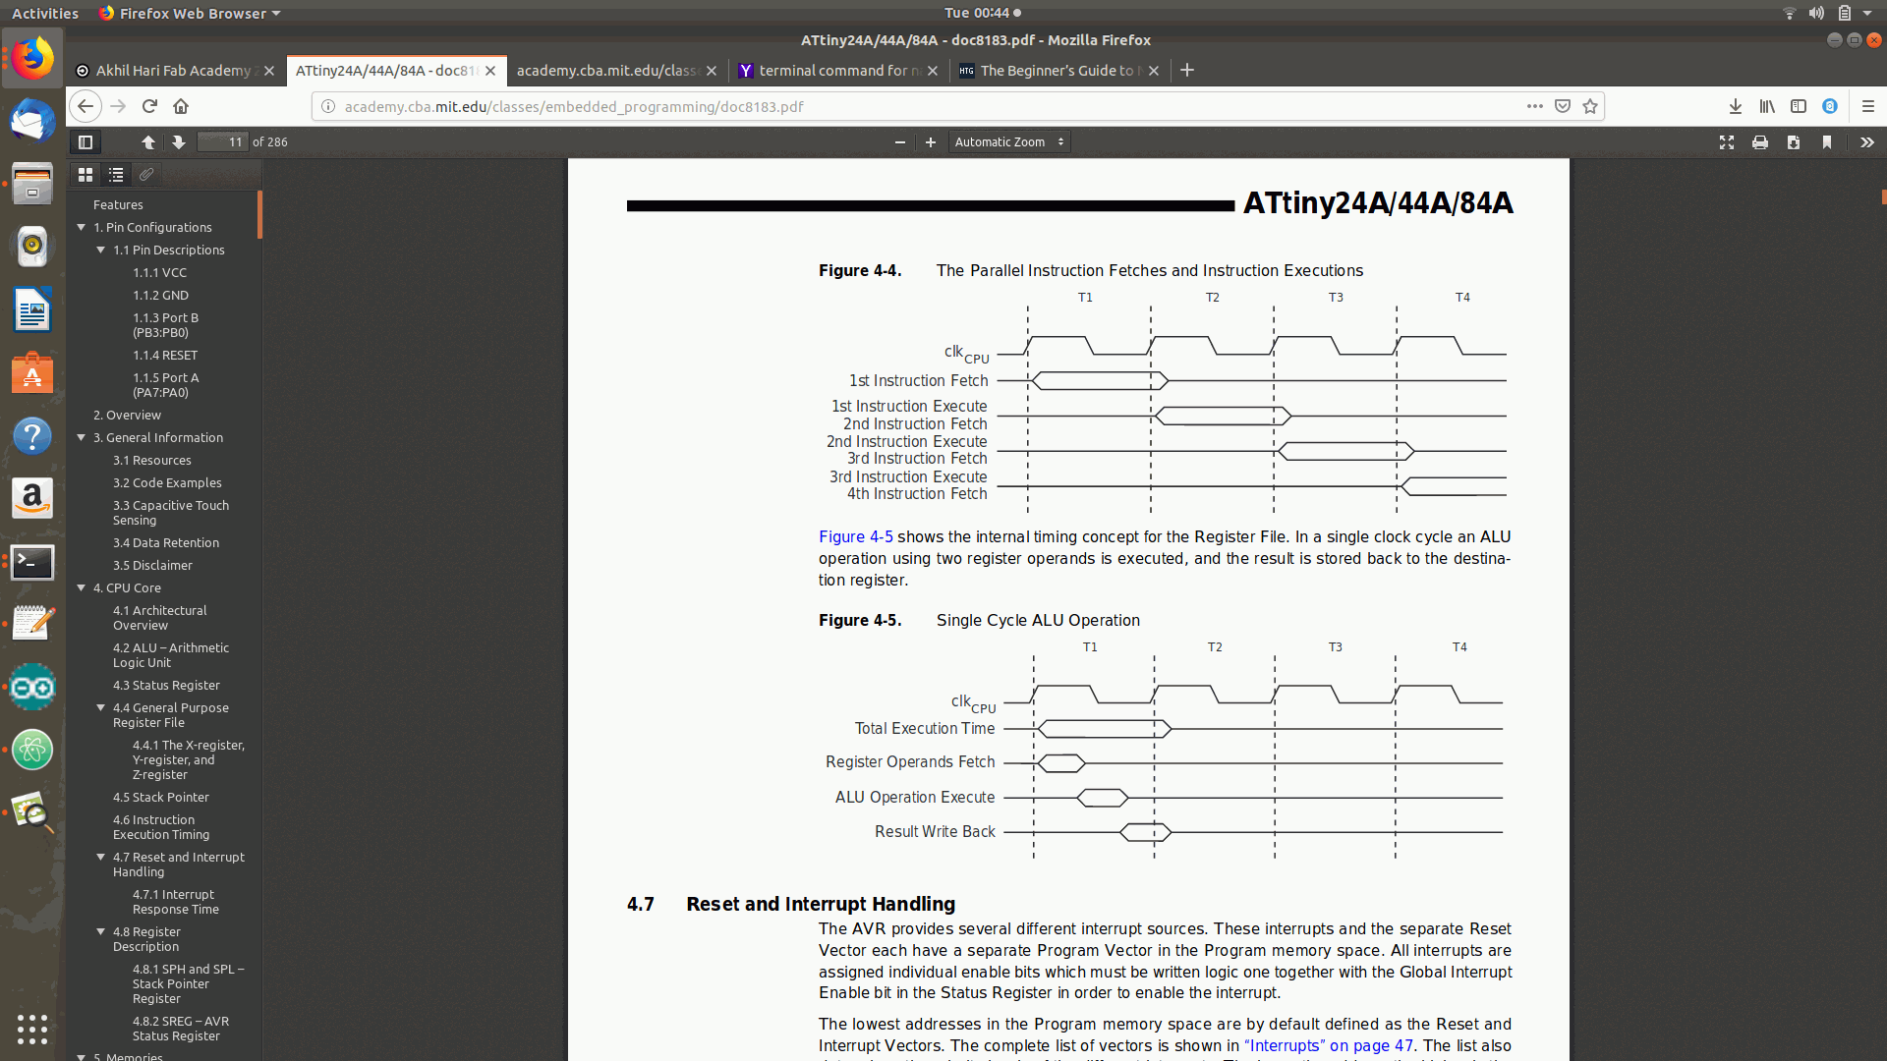Zoom out of the document

click(x=899, y=141)
